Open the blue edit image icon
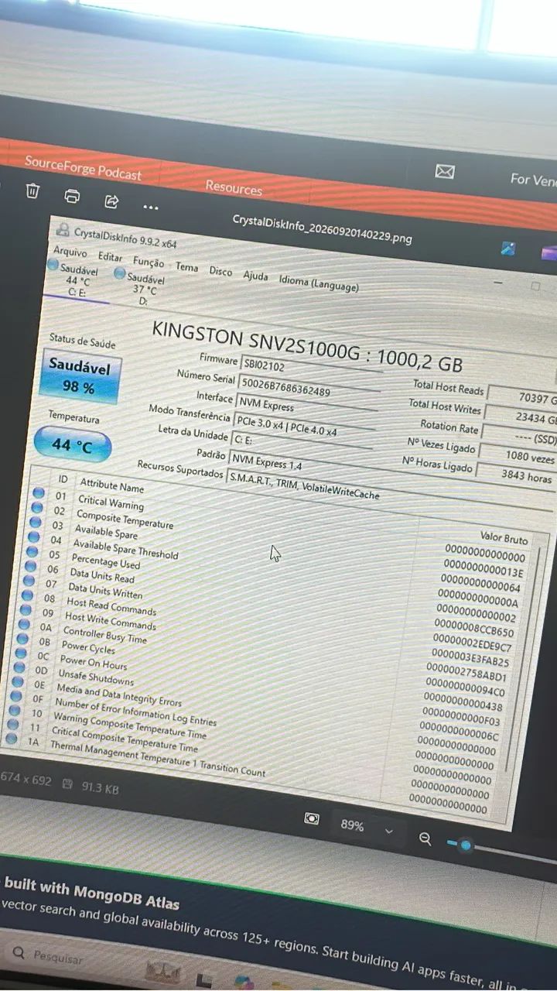 click(x=508, y=248)
